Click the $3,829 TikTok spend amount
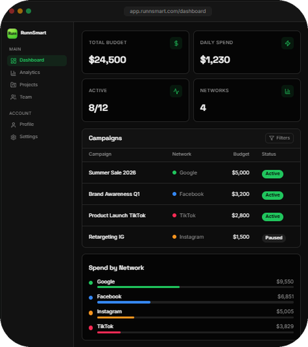 285,326
